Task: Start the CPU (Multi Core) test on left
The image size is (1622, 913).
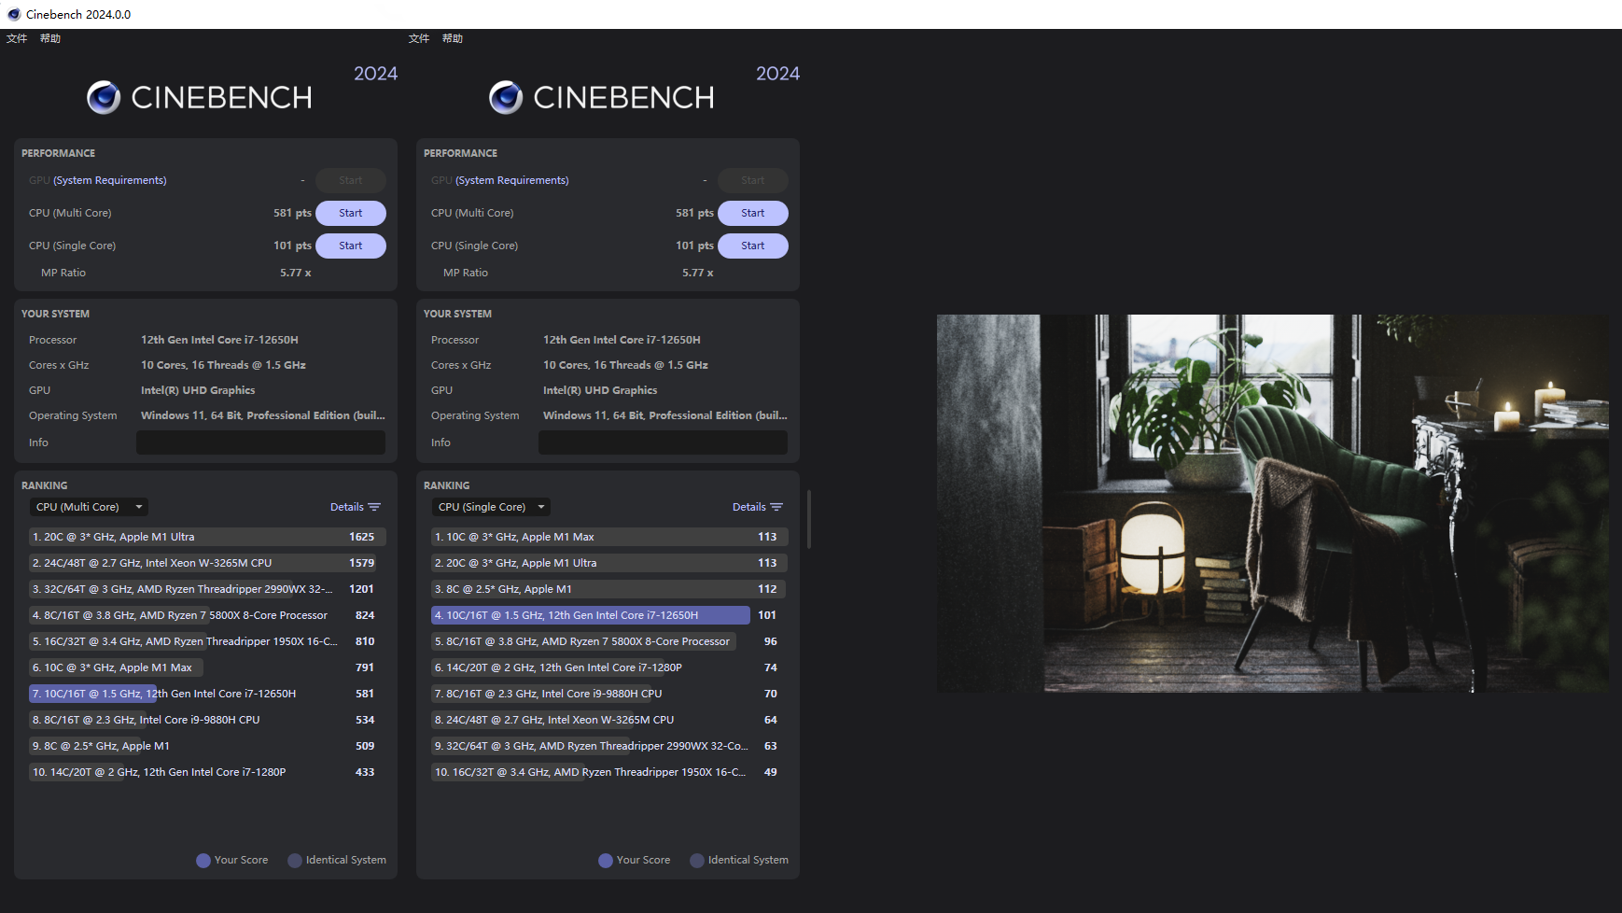Action: point(350,213)
